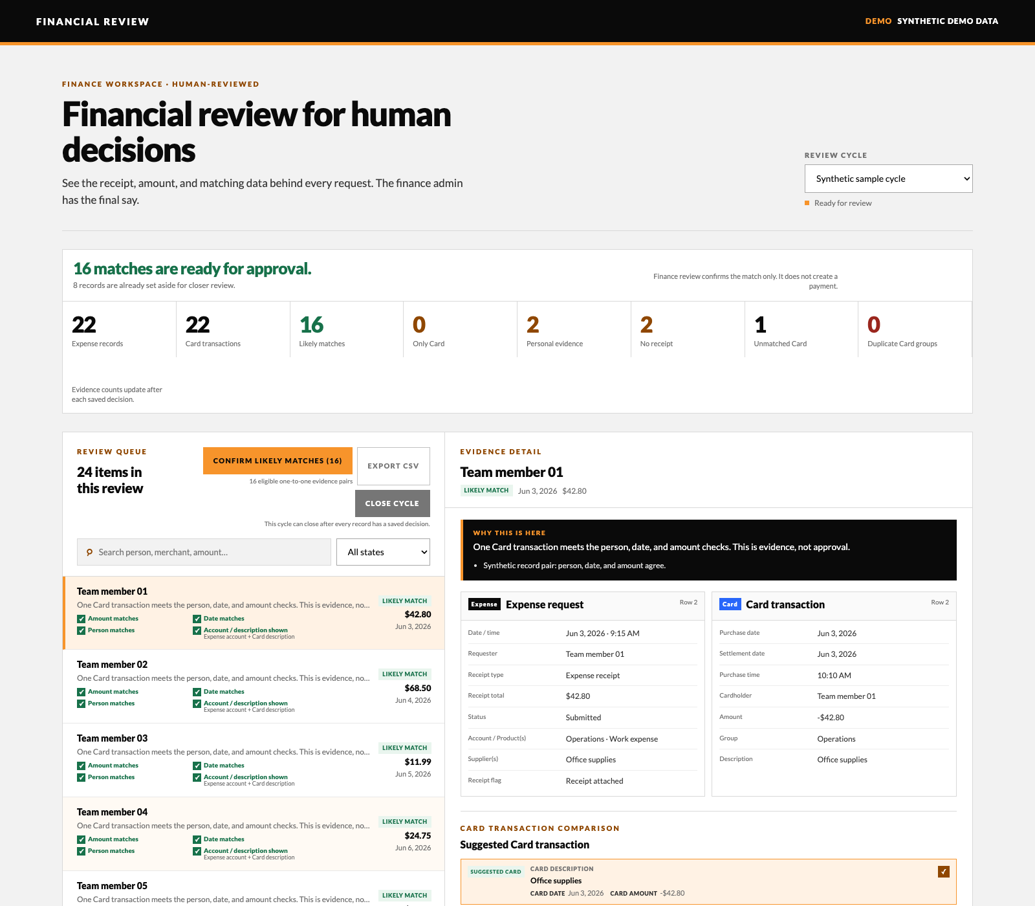Screen dimensions: 1035x906
Task: Toggle Account / description shown for Team member 04
Action: pyautogui.click(x=197, y=852)
